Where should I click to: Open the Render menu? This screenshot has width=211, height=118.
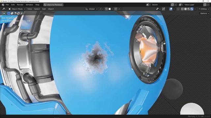[20, 5]
